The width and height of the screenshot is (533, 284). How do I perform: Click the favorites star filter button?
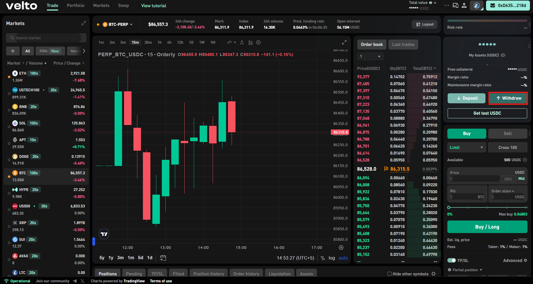pos(13,51)
